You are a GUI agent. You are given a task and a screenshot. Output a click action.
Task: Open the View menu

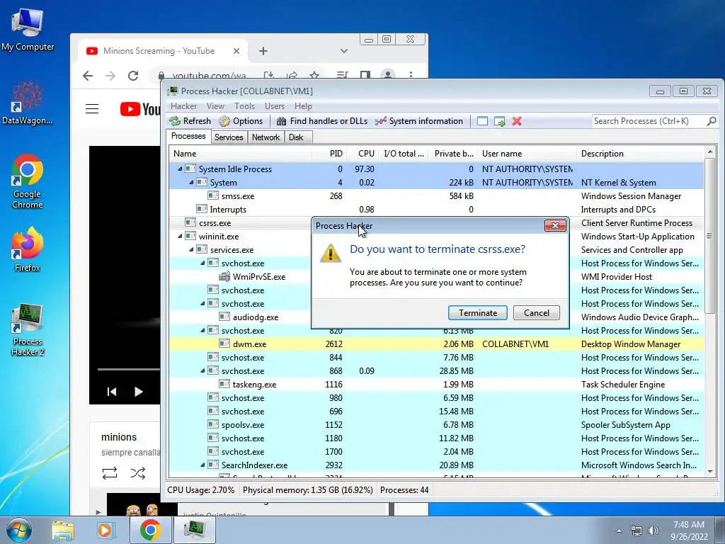point(215,106)
